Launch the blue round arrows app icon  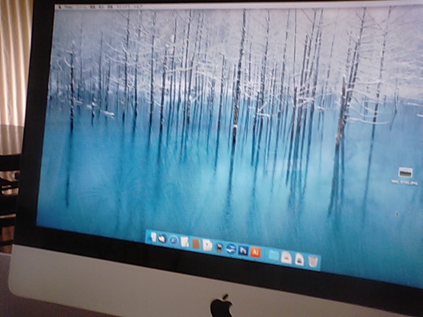click(231, 249)
